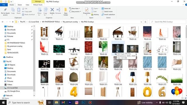Open Photoshop from taskbar
The height and width of the screenshot is (105, 187).
[x=83, y=102]
